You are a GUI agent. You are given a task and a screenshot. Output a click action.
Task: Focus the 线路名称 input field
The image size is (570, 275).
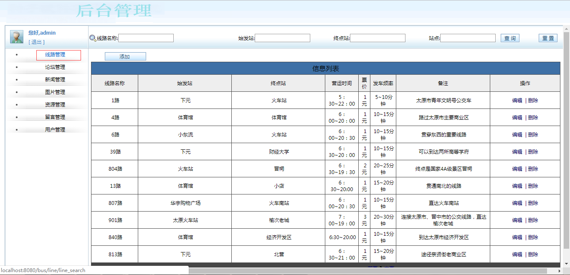(146, 38)
